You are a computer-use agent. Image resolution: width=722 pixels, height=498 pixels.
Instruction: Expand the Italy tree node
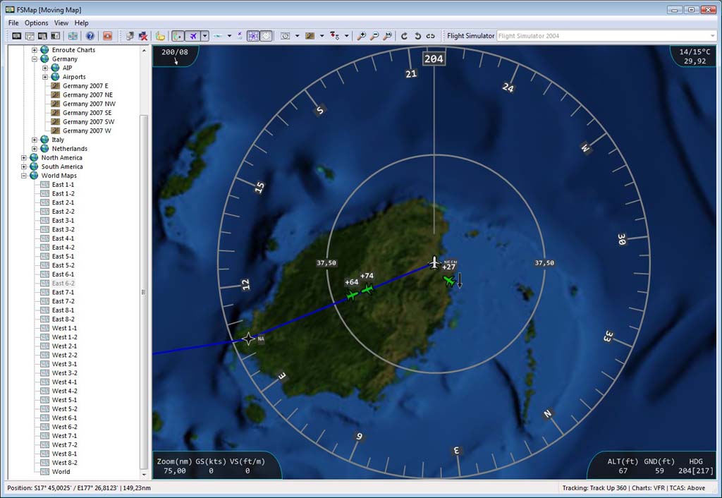tap(34, 140)
